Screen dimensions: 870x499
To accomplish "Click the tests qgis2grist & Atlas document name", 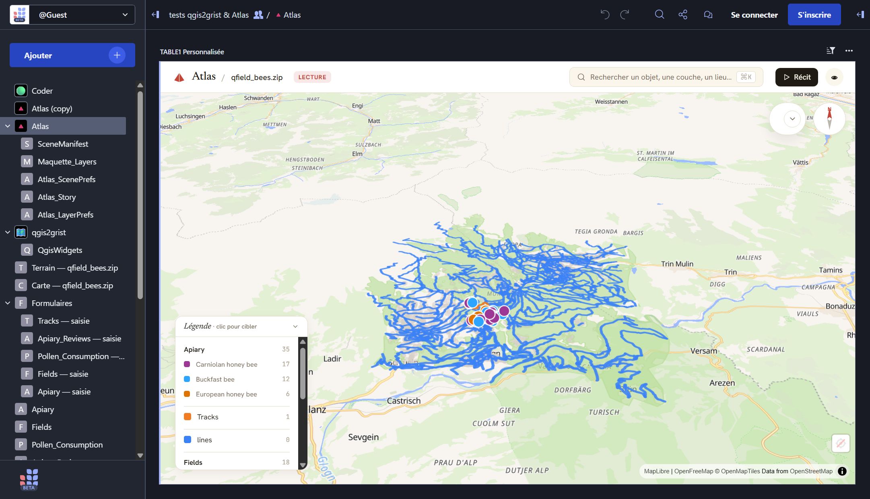I will tap(209, 15).
